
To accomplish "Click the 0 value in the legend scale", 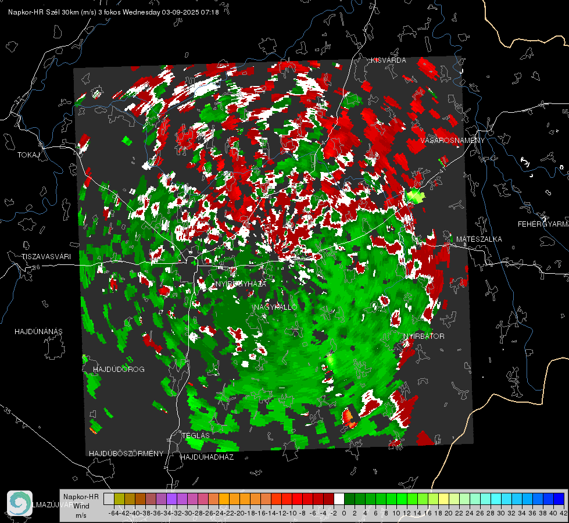I will pos(344,513).
